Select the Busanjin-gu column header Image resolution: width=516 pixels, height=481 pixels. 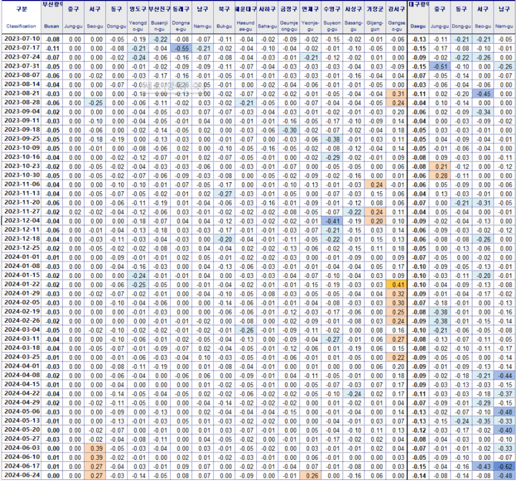160,17
